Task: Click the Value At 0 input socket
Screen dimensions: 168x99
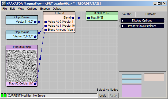Action: 46,22
